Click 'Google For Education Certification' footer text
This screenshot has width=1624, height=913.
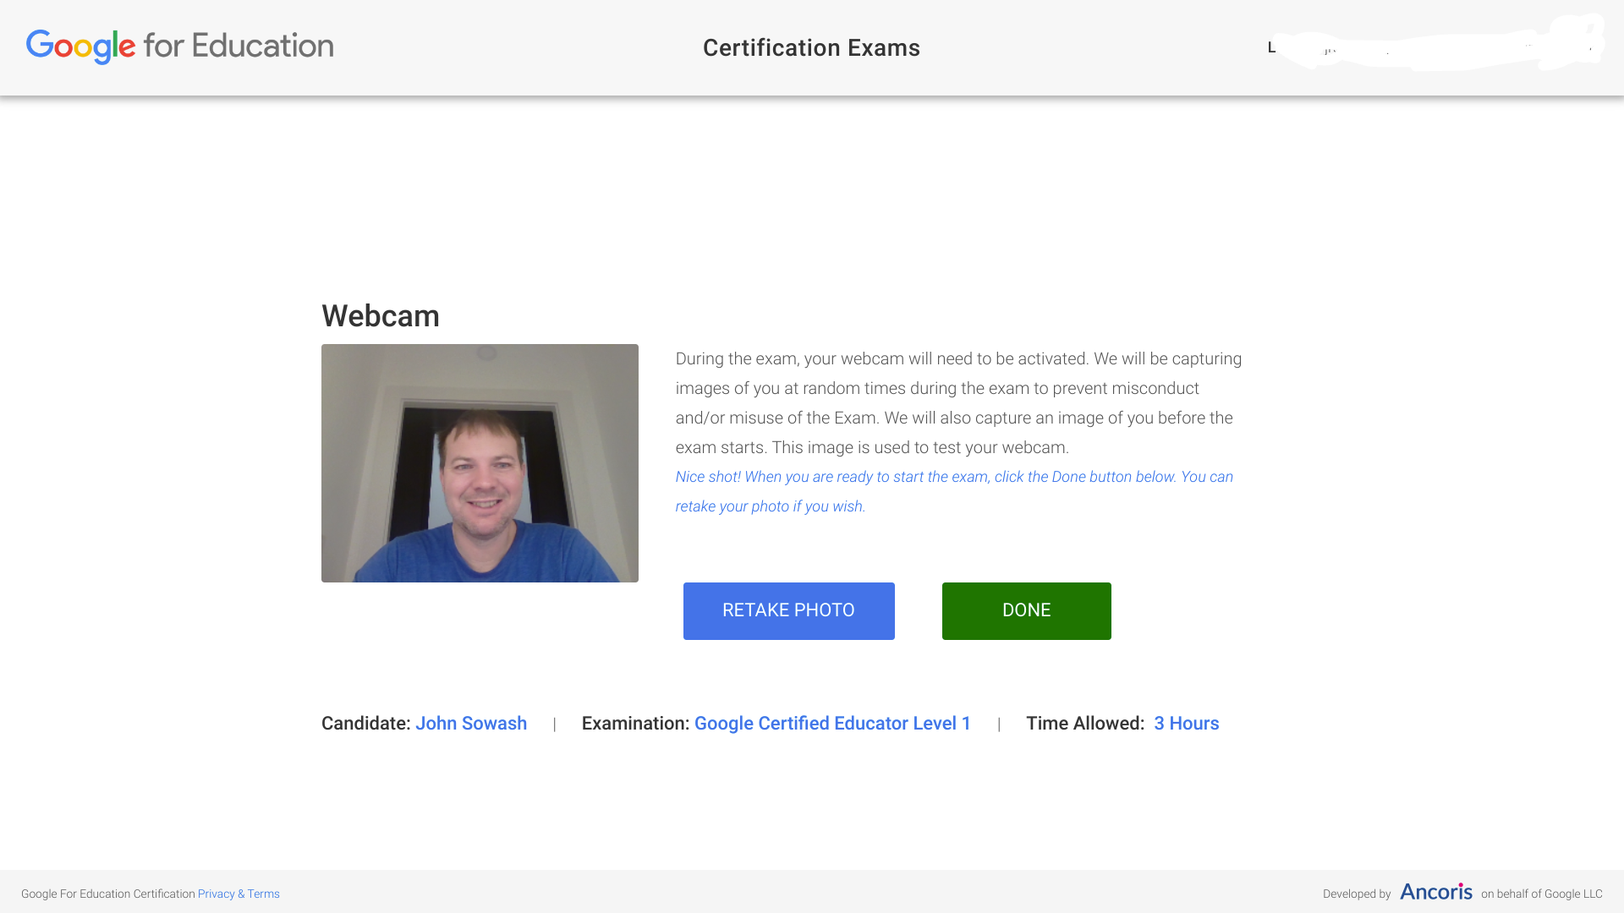(107, 894)
